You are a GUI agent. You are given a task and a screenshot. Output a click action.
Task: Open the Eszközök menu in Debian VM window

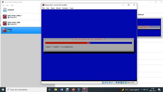[65, 8]
